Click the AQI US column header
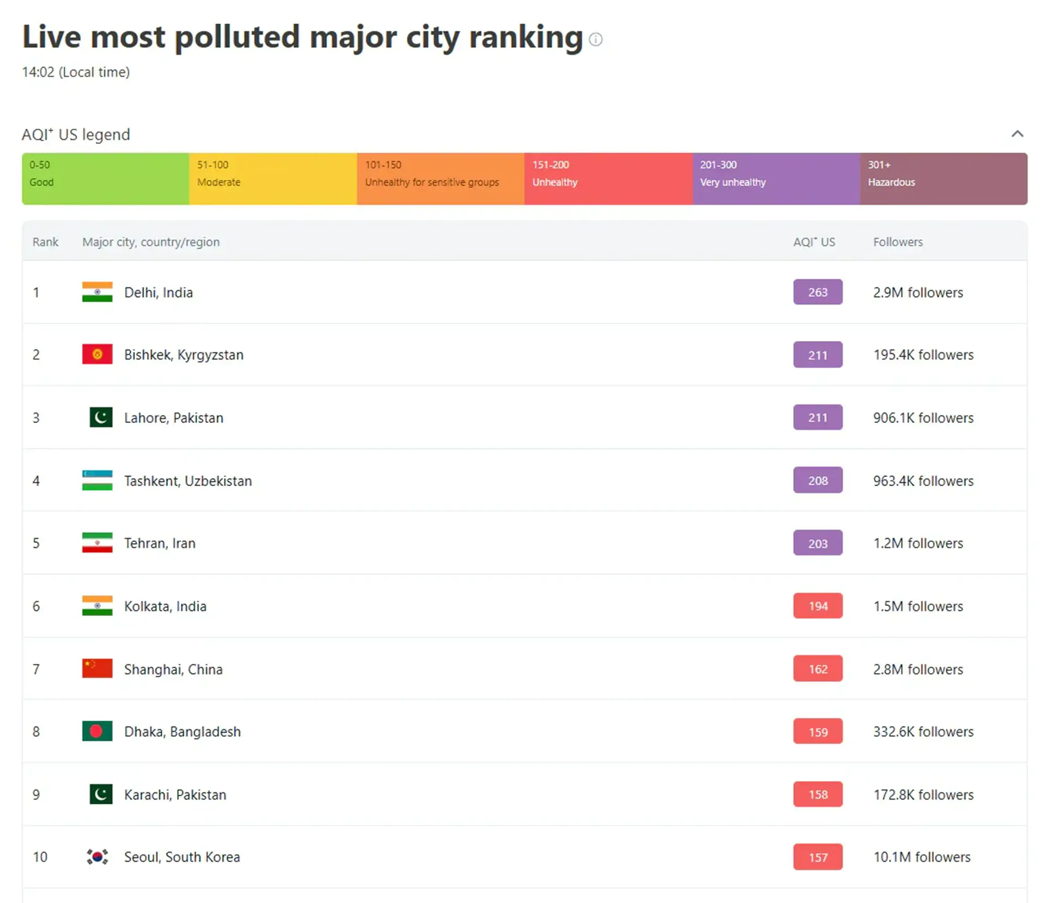Screen dimensions: 1046x903 click(813, 242)
